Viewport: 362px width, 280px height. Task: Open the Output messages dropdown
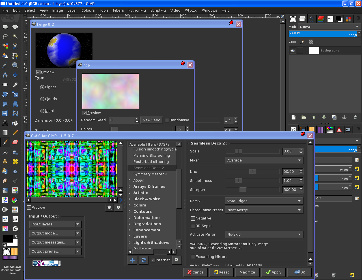[x=55, y=242]
